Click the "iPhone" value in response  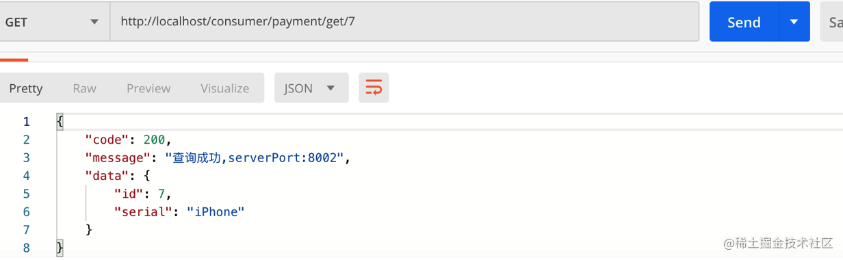[216, 212]
